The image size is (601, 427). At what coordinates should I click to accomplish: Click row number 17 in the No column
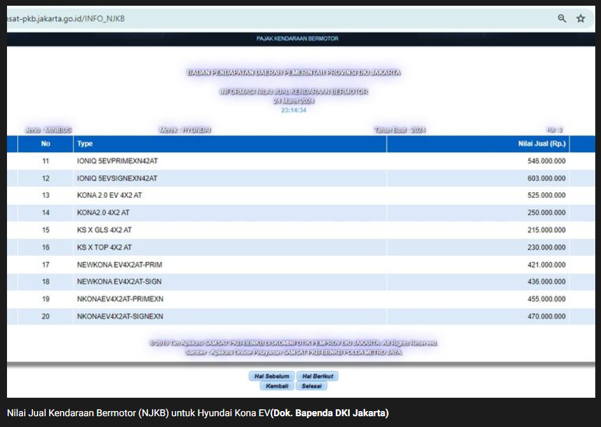pos(46,265)
